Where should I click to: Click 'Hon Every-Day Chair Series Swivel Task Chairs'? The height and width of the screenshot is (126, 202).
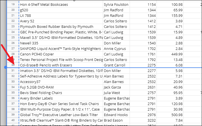pos(61,104)
